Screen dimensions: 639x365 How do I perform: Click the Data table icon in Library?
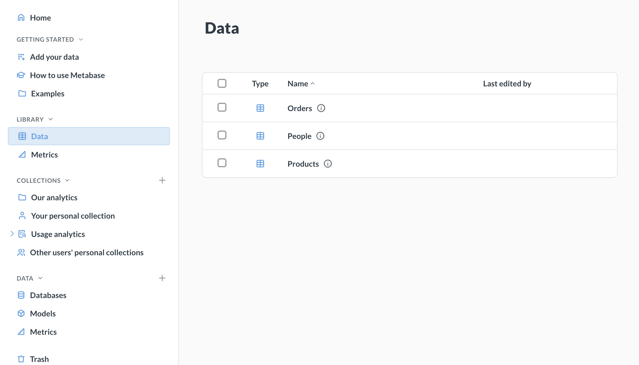[22, 136]
